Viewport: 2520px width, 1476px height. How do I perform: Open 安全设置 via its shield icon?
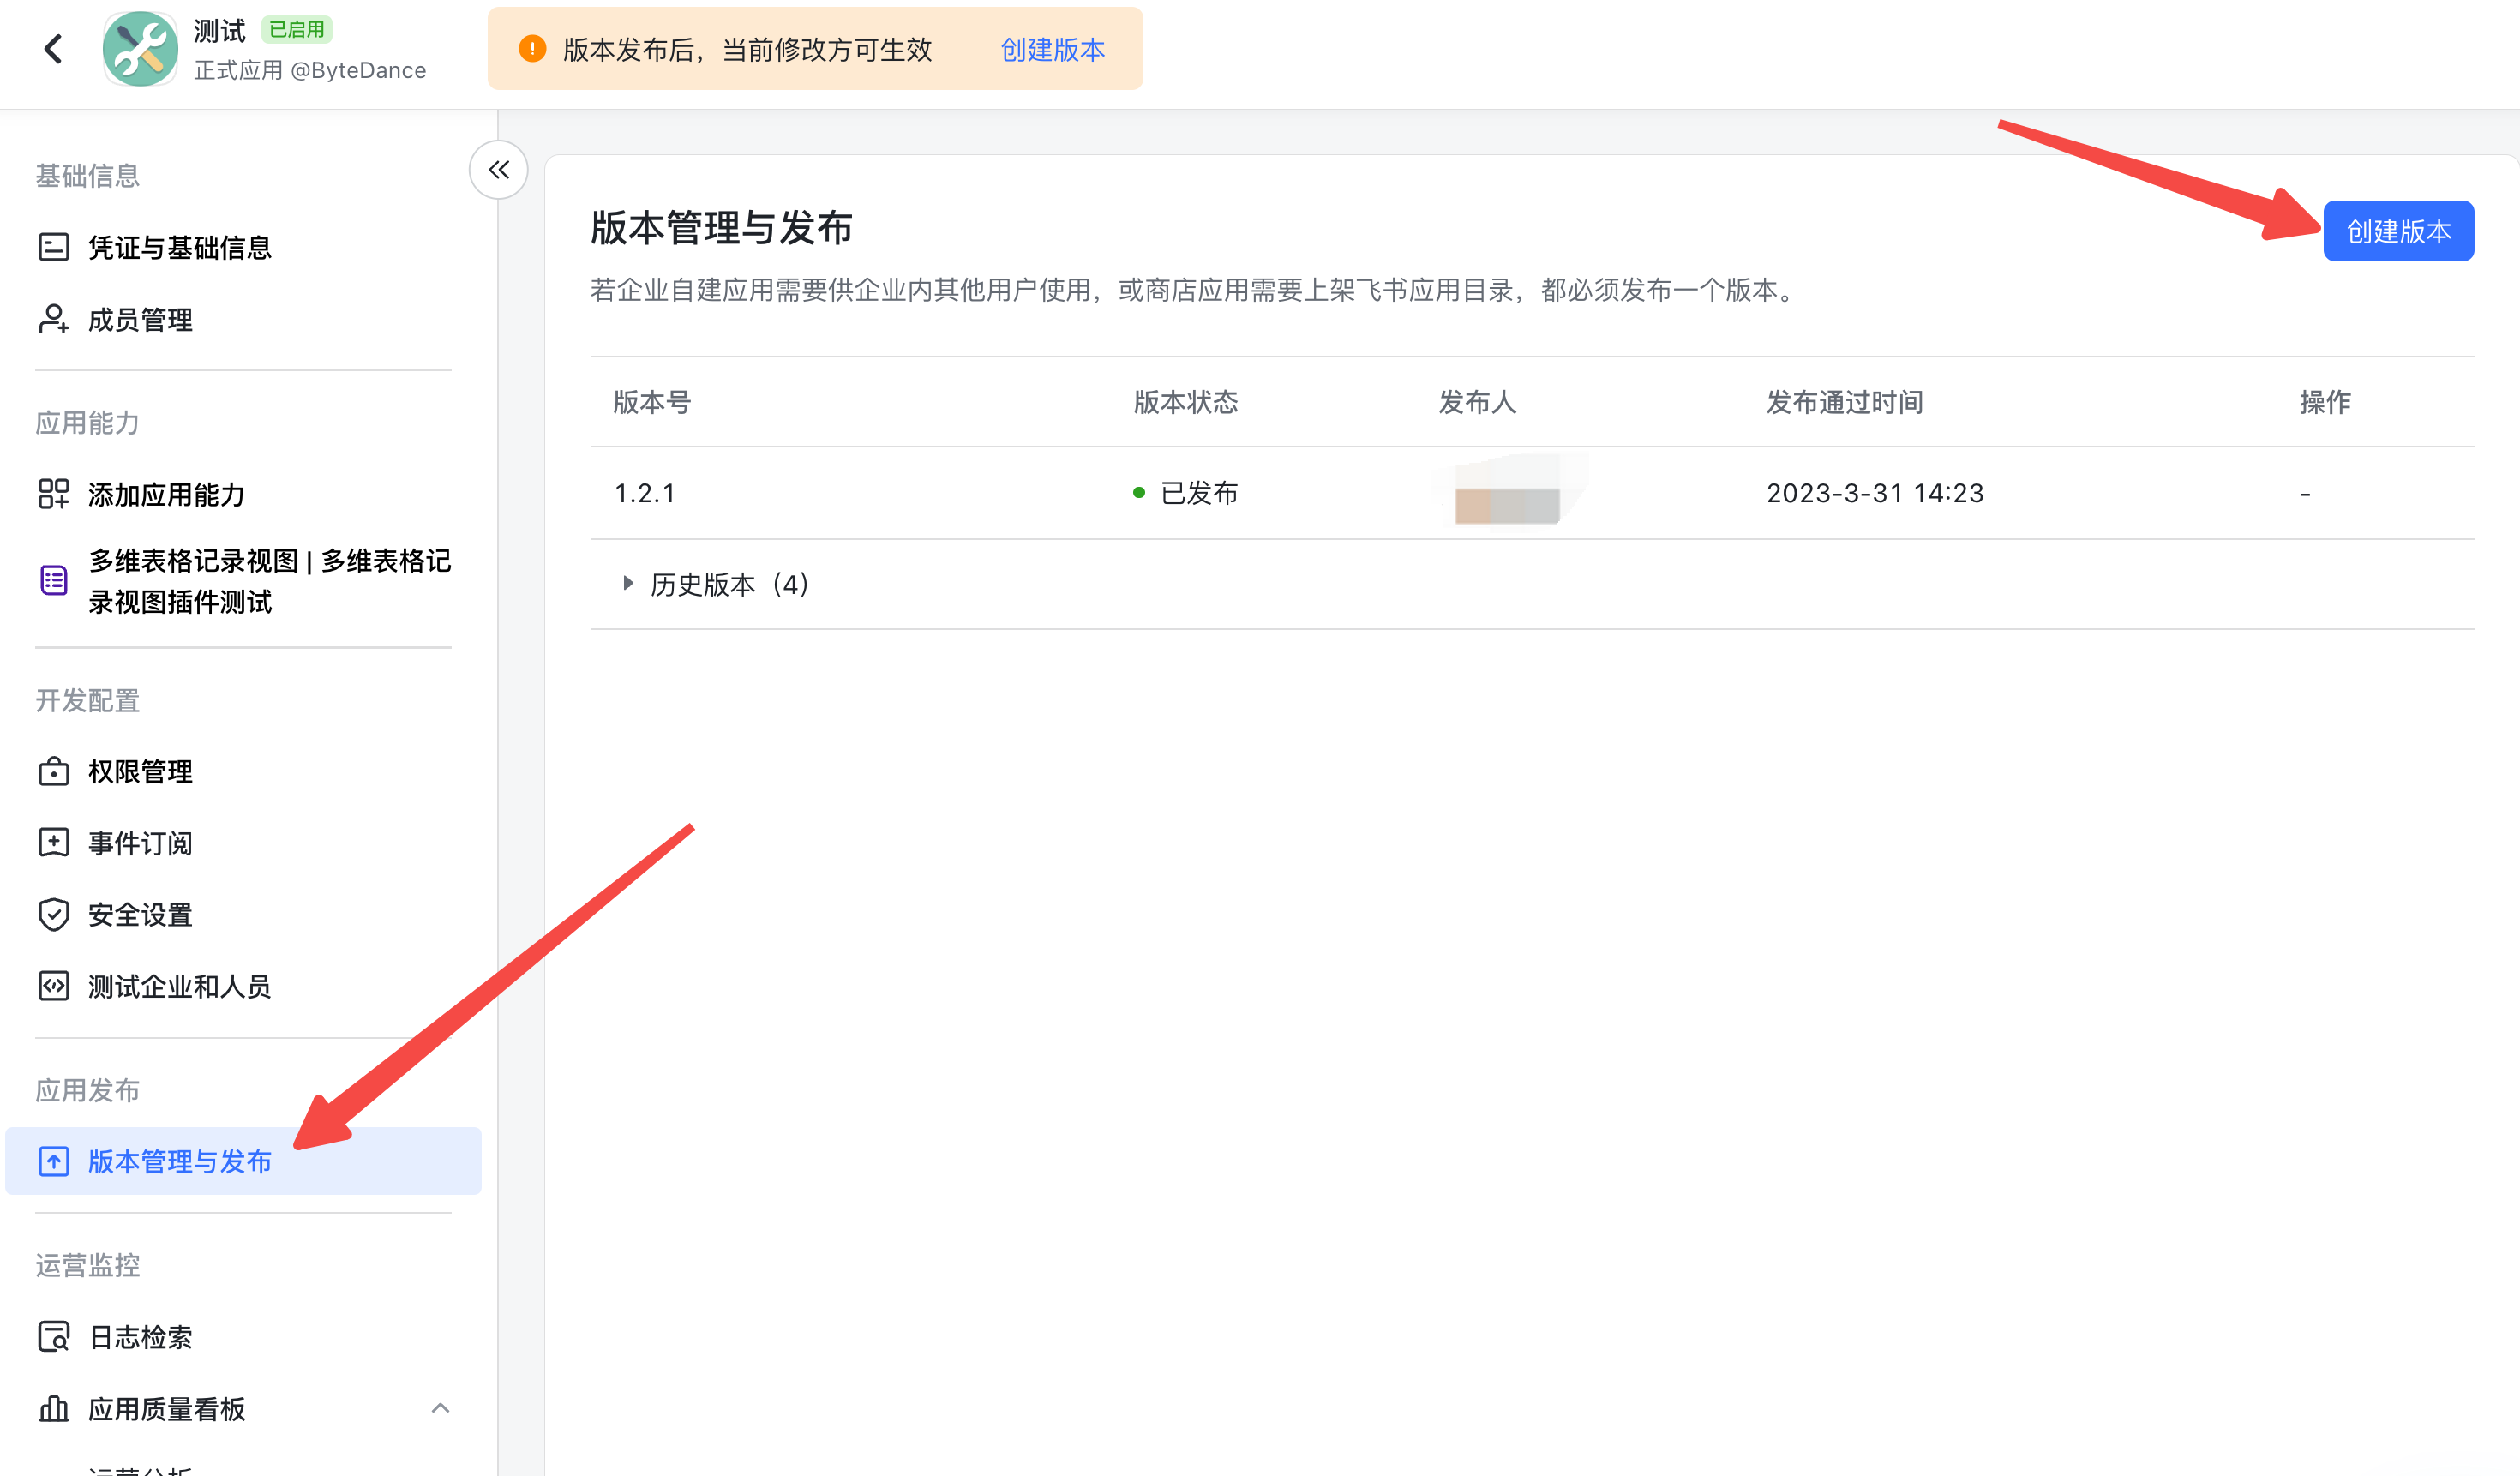tap(54, 914)
